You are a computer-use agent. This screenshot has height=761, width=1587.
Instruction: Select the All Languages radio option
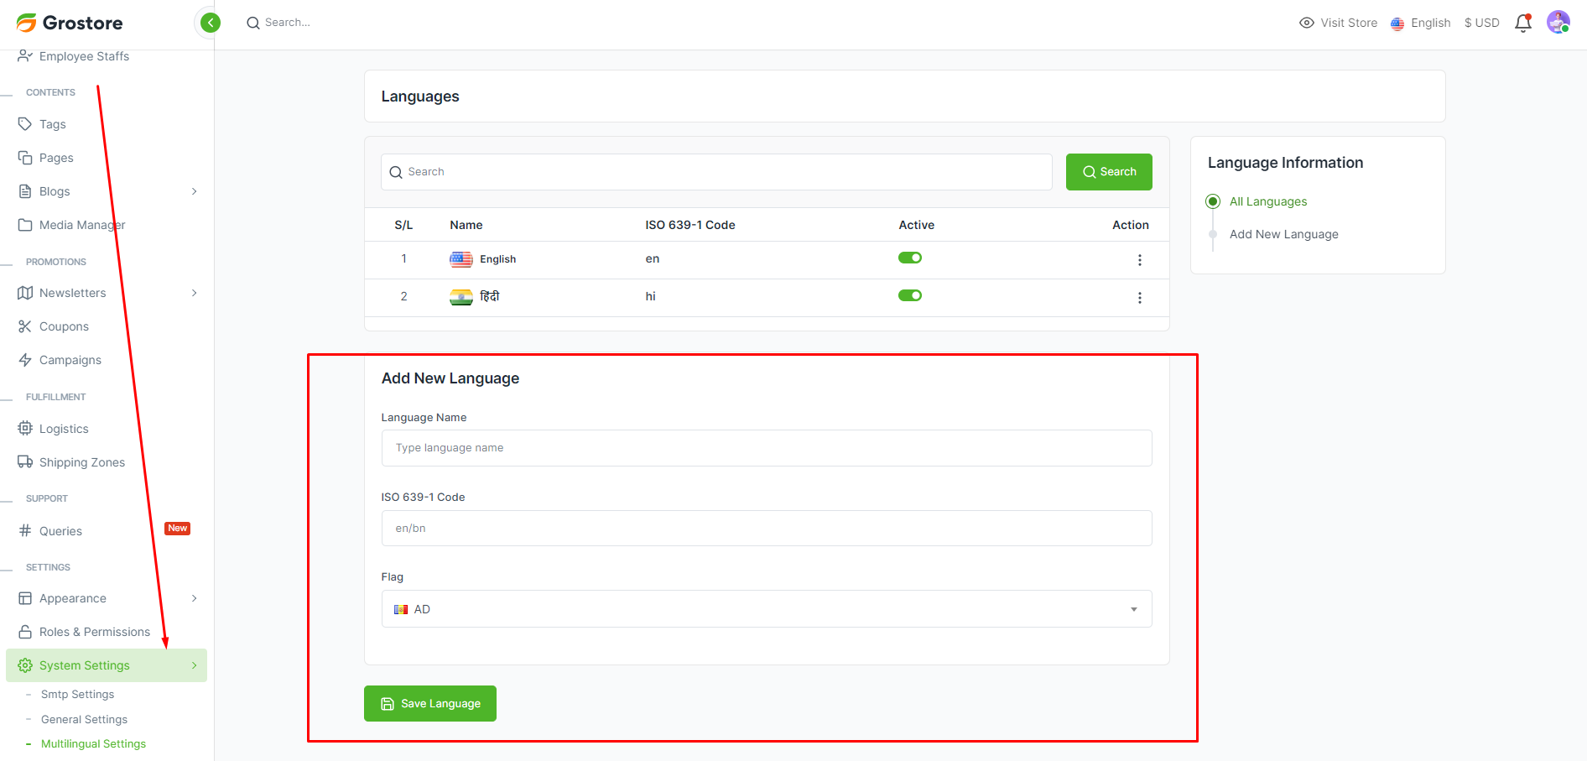tap(1213, 201)
